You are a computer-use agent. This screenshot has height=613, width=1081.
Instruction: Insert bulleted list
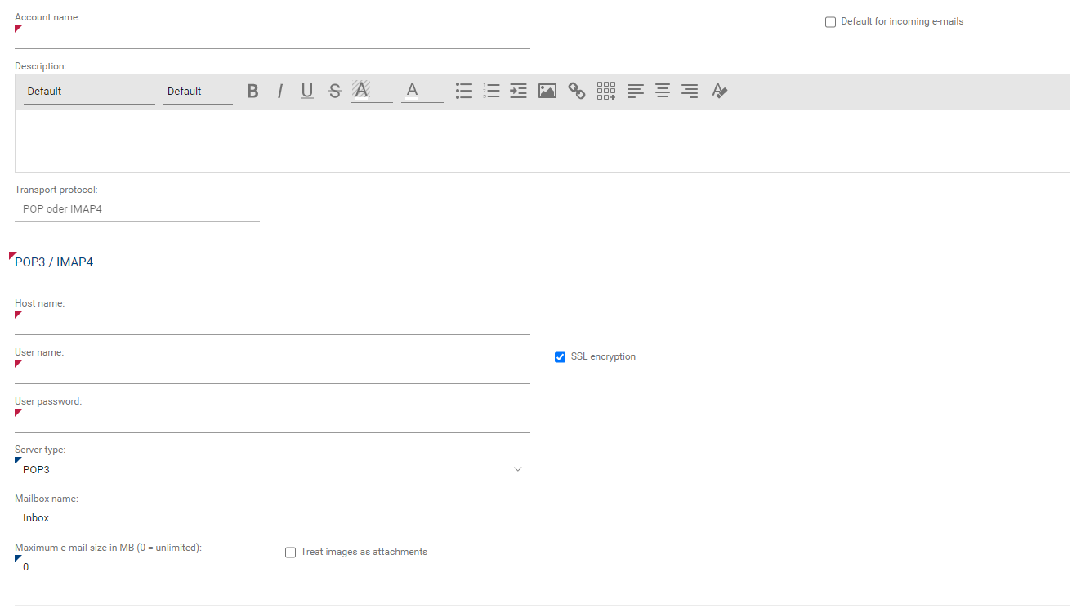point(464,91)
